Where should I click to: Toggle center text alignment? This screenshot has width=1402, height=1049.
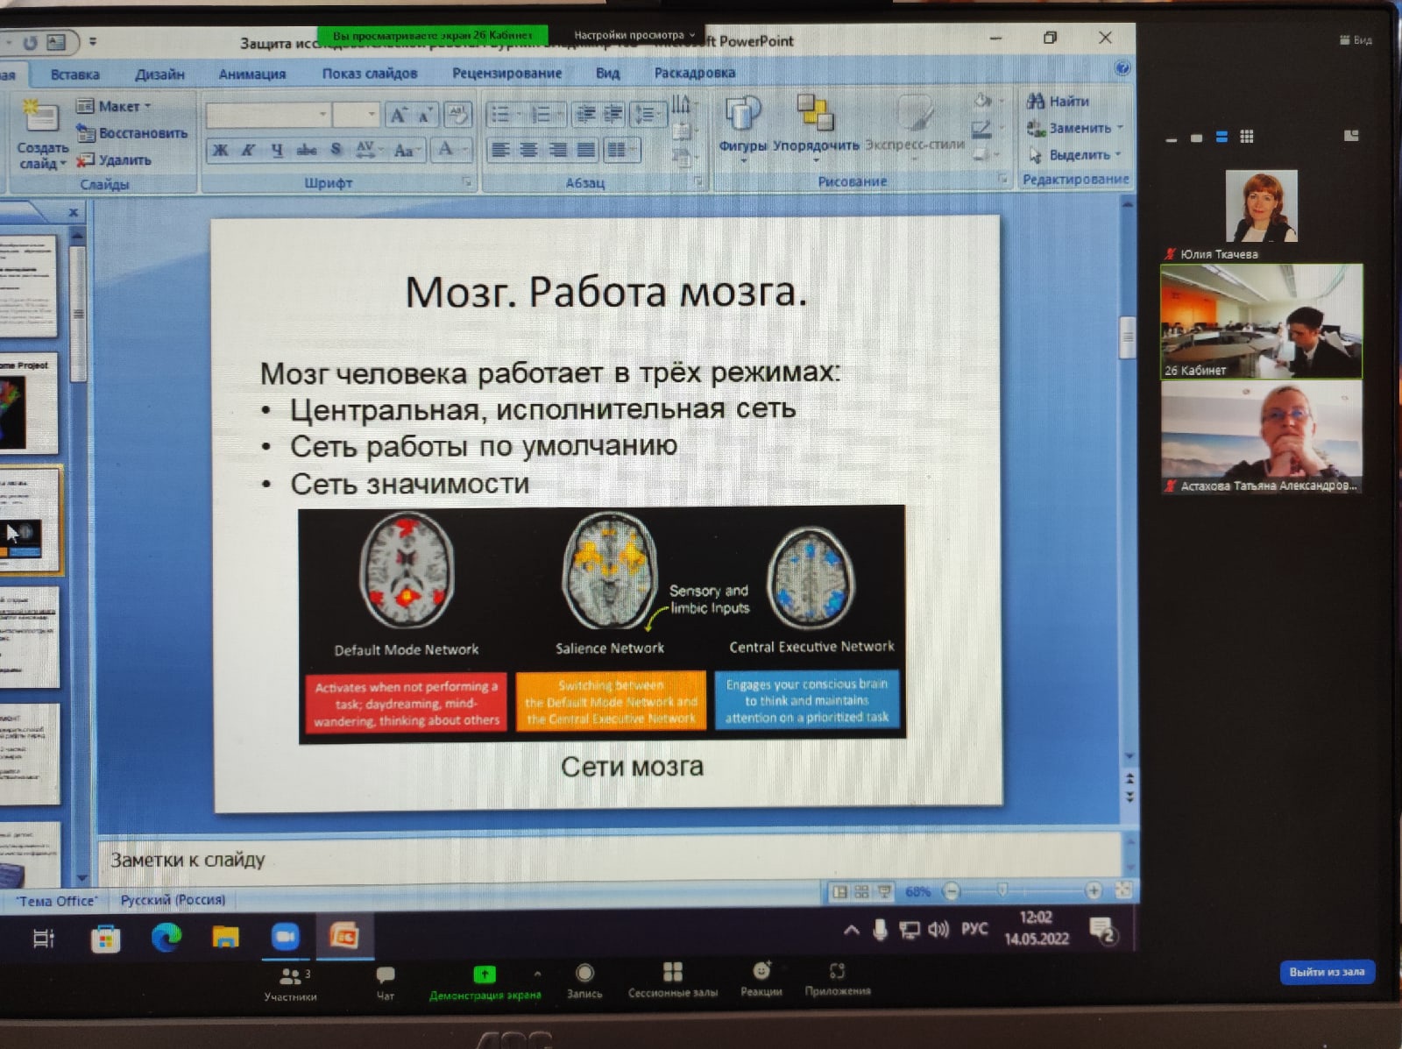click(528, 150)
